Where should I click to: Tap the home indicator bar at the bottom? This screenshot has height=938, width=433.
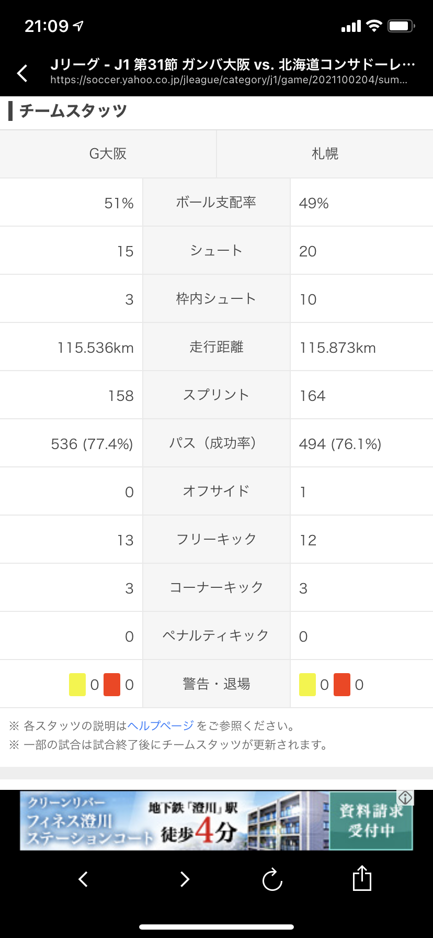click(216, 927)
